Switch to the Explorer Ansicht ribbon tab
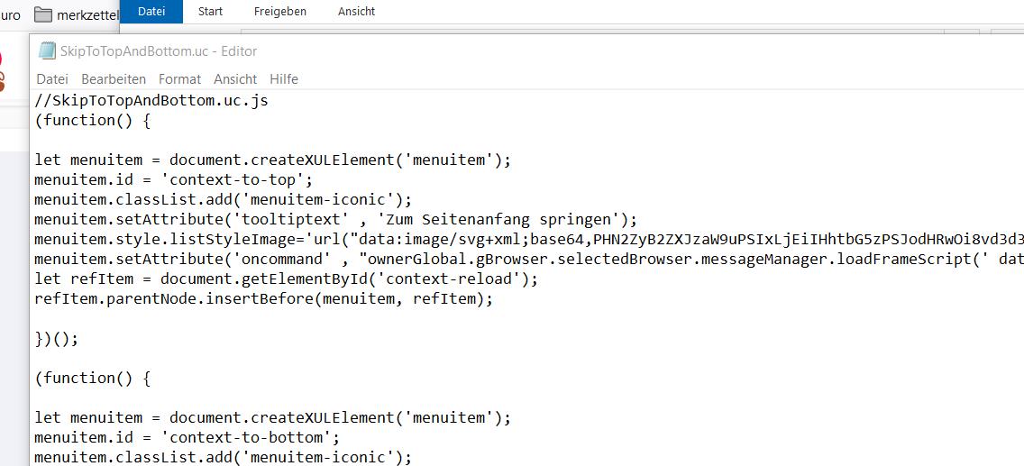Screen dimensions: 1024x466 point(357,12)
